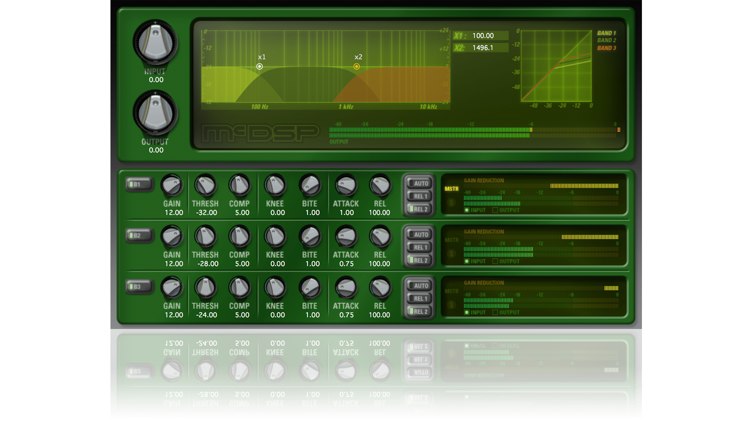The width and height of the screenshot is (752, 423).
Task: Check OUTPUT meter option for band 2
Action: (x=495, y=262)
